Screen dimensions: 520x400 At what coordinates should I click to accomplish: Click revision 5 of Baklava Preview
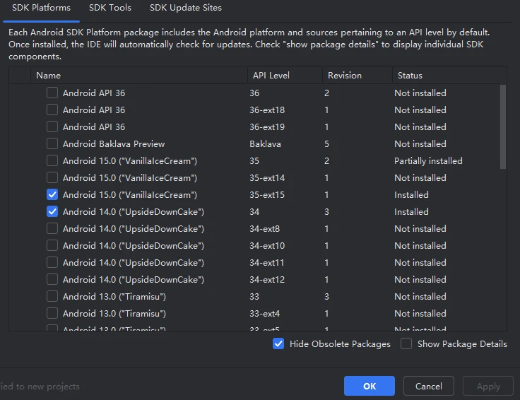[326, 144]
